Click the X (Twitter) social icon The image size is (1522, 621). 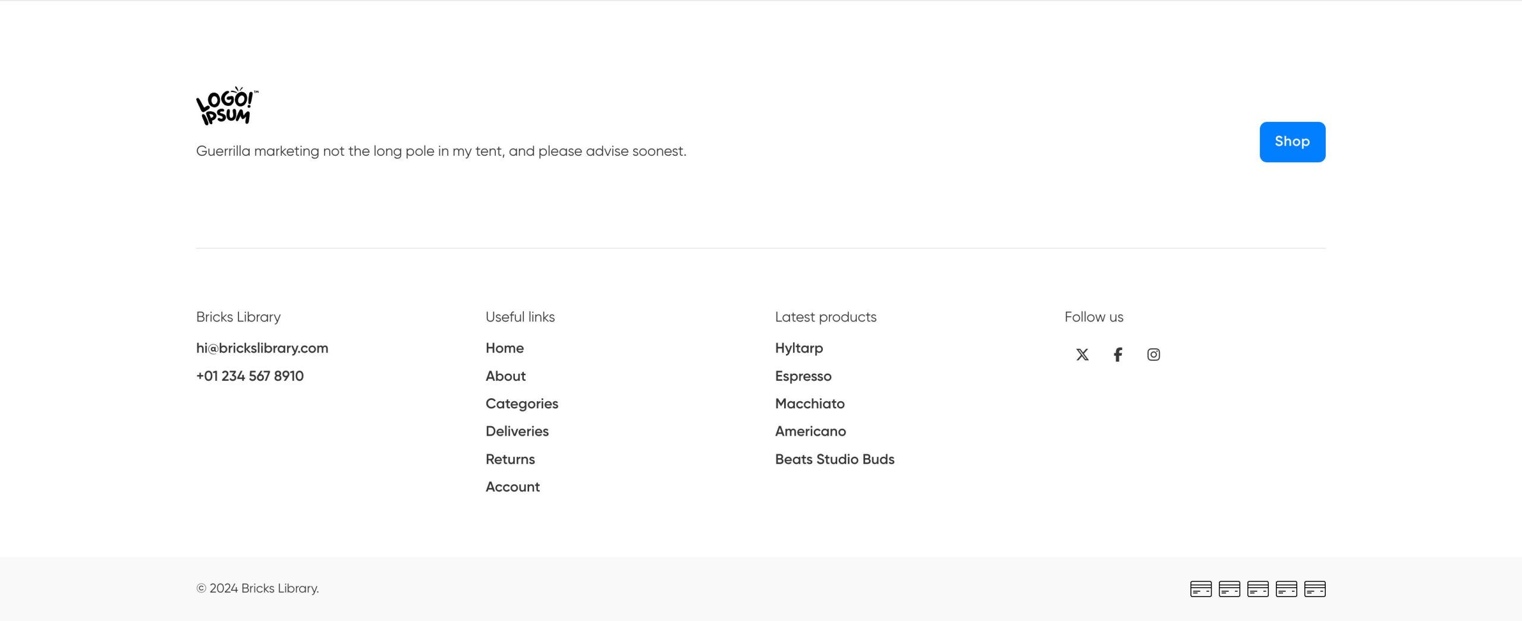[1082, 355]
